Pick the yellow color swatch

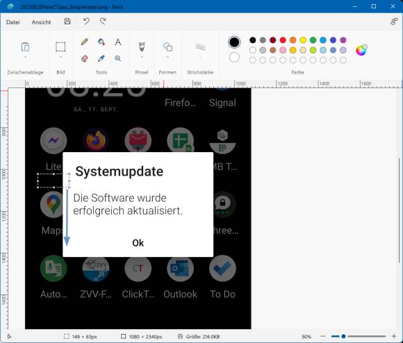303,40
